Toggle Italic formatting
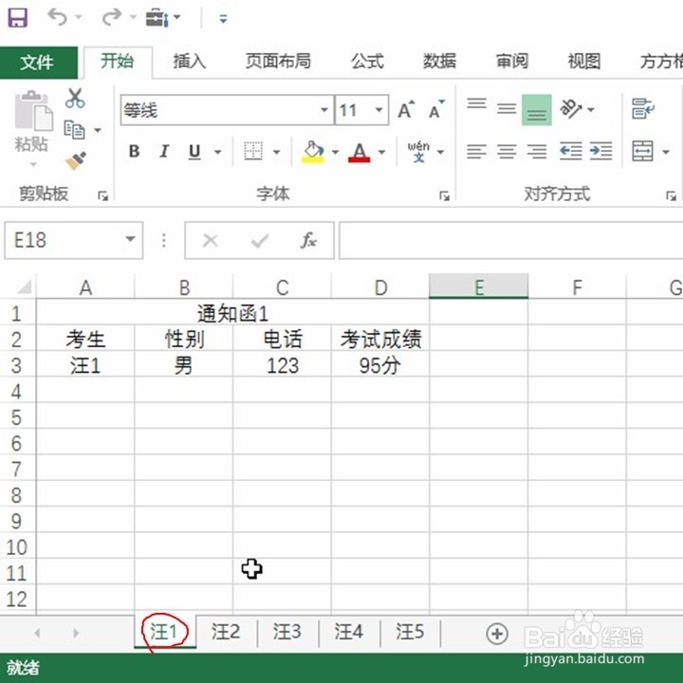 (x=164, y=152)
